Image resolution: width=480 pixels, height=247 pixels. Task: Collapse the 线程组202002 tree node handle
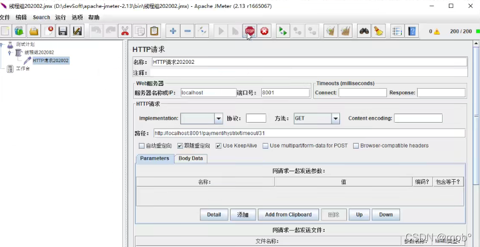pos(10,53)
